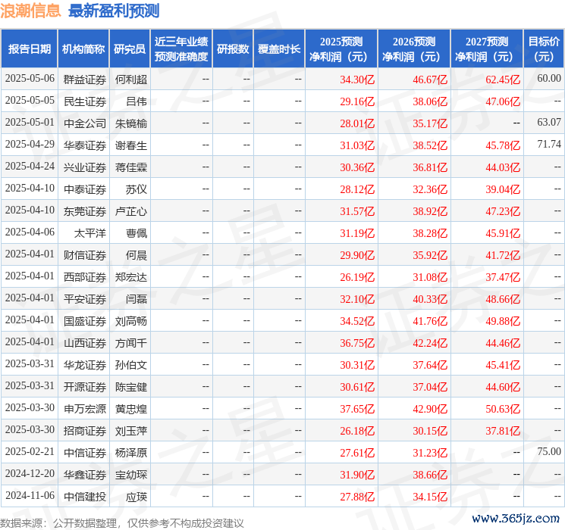Select the 申万宏源 institution cell
The width and height of the screenshot is (565, 530).
coord(85,409)
